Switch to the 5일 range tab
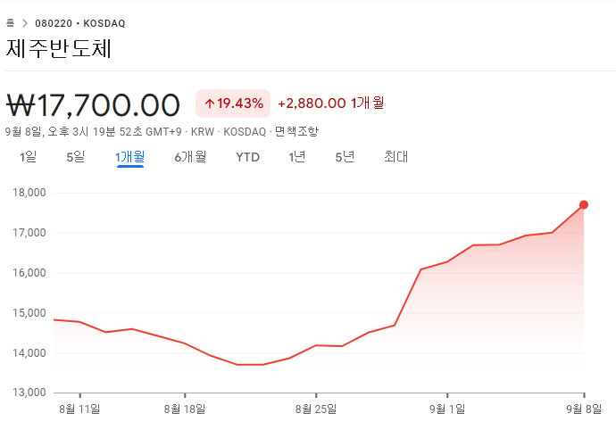 [x=75, y=157]
